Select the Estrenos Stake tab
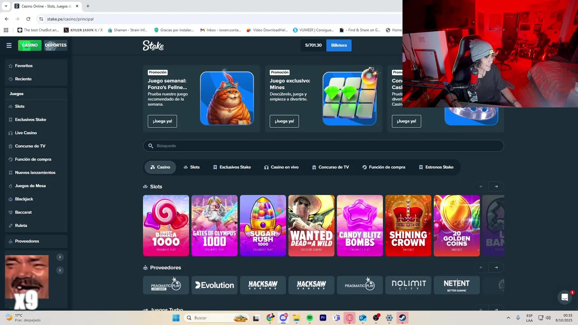This screenshot has width=578, height=325. coord(436,167)
